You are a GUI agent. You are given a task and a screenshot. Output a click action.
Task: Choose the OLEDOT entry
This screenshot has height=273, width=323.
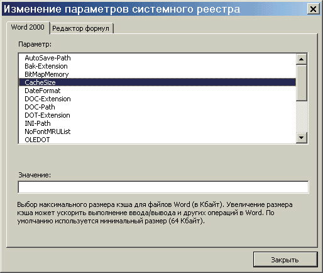coord(157,140)
